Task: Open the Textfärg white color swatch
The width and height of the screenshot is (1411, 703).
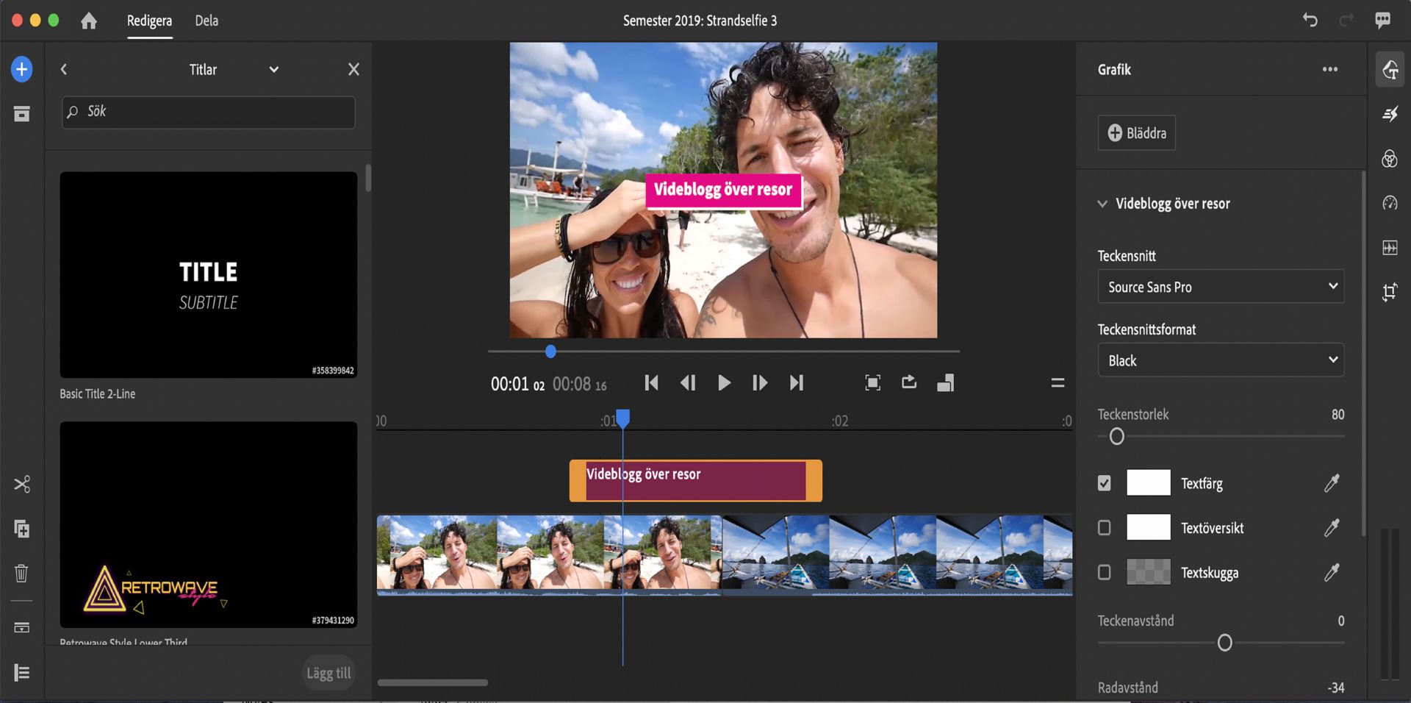Action: [1148, 483]
